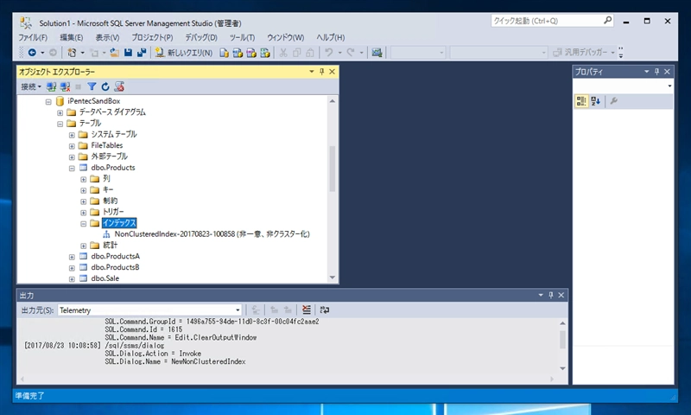Open the 汎用デバッガー dropdown arrow
The image size is (691, 415).
(x=612, y=53)
